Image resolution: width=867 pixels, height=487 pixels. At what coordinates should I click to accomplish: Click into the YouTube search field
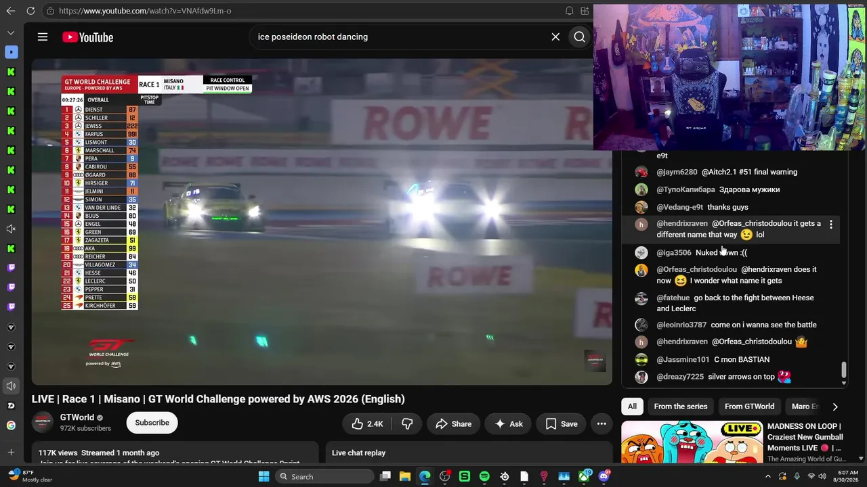400,37
